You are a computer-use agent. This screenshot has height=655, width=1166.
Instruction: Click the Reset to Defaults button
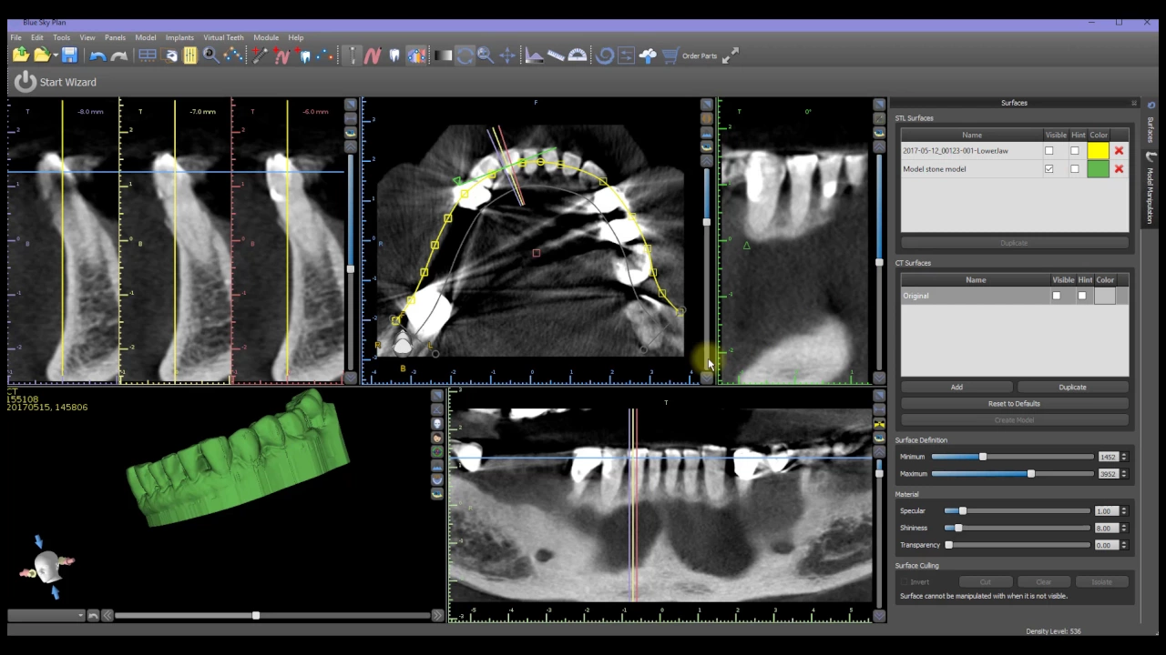click(1014, 404)
